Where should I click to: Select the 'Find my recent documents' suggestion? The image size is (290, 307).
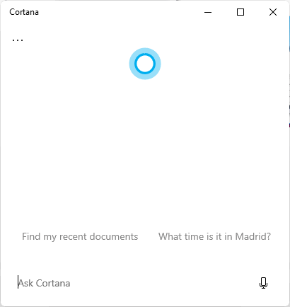pos(80,237)
